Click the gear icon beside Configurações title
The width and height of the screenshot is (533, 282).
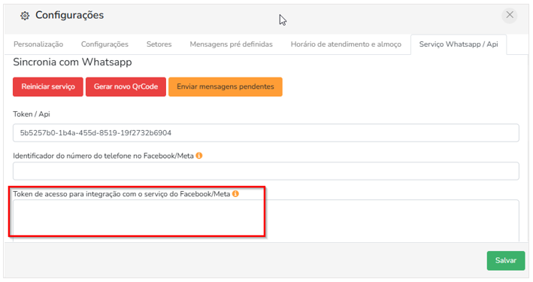pos(25,16)
